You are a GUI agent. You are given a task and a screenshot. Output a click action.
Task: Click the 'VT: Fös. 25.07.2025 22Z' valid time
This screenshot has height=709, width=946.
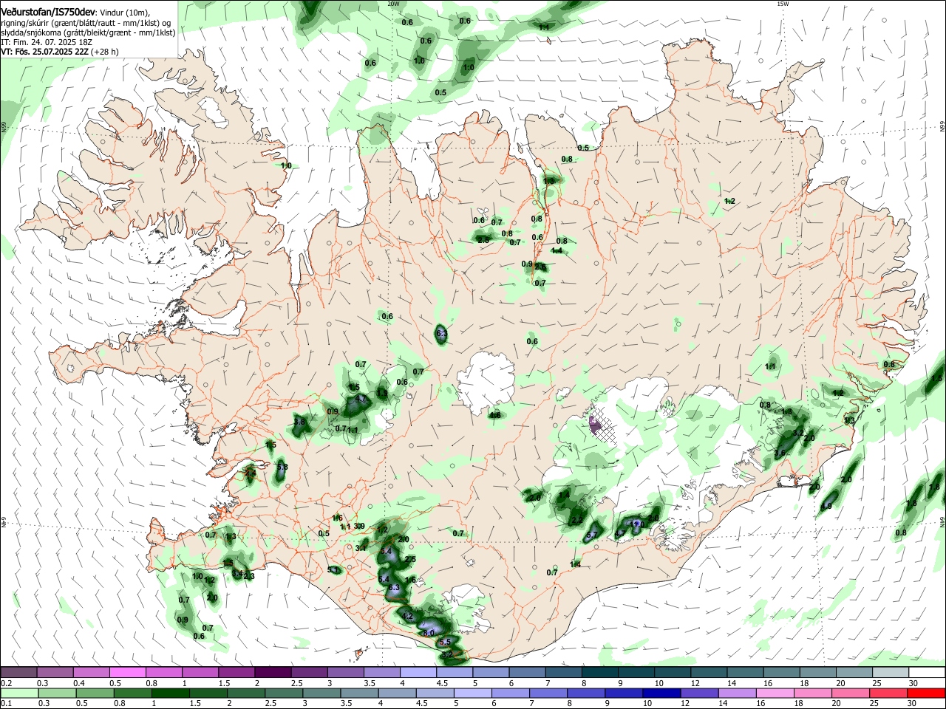pos(44,52)
